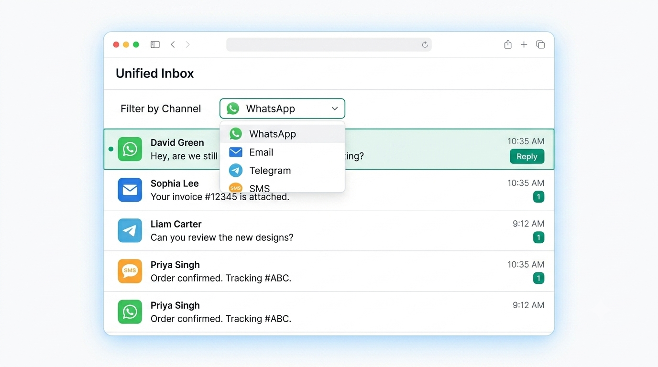
Task: Click unread badge on Priya Singh SMS row
Action: pos(538,278)
